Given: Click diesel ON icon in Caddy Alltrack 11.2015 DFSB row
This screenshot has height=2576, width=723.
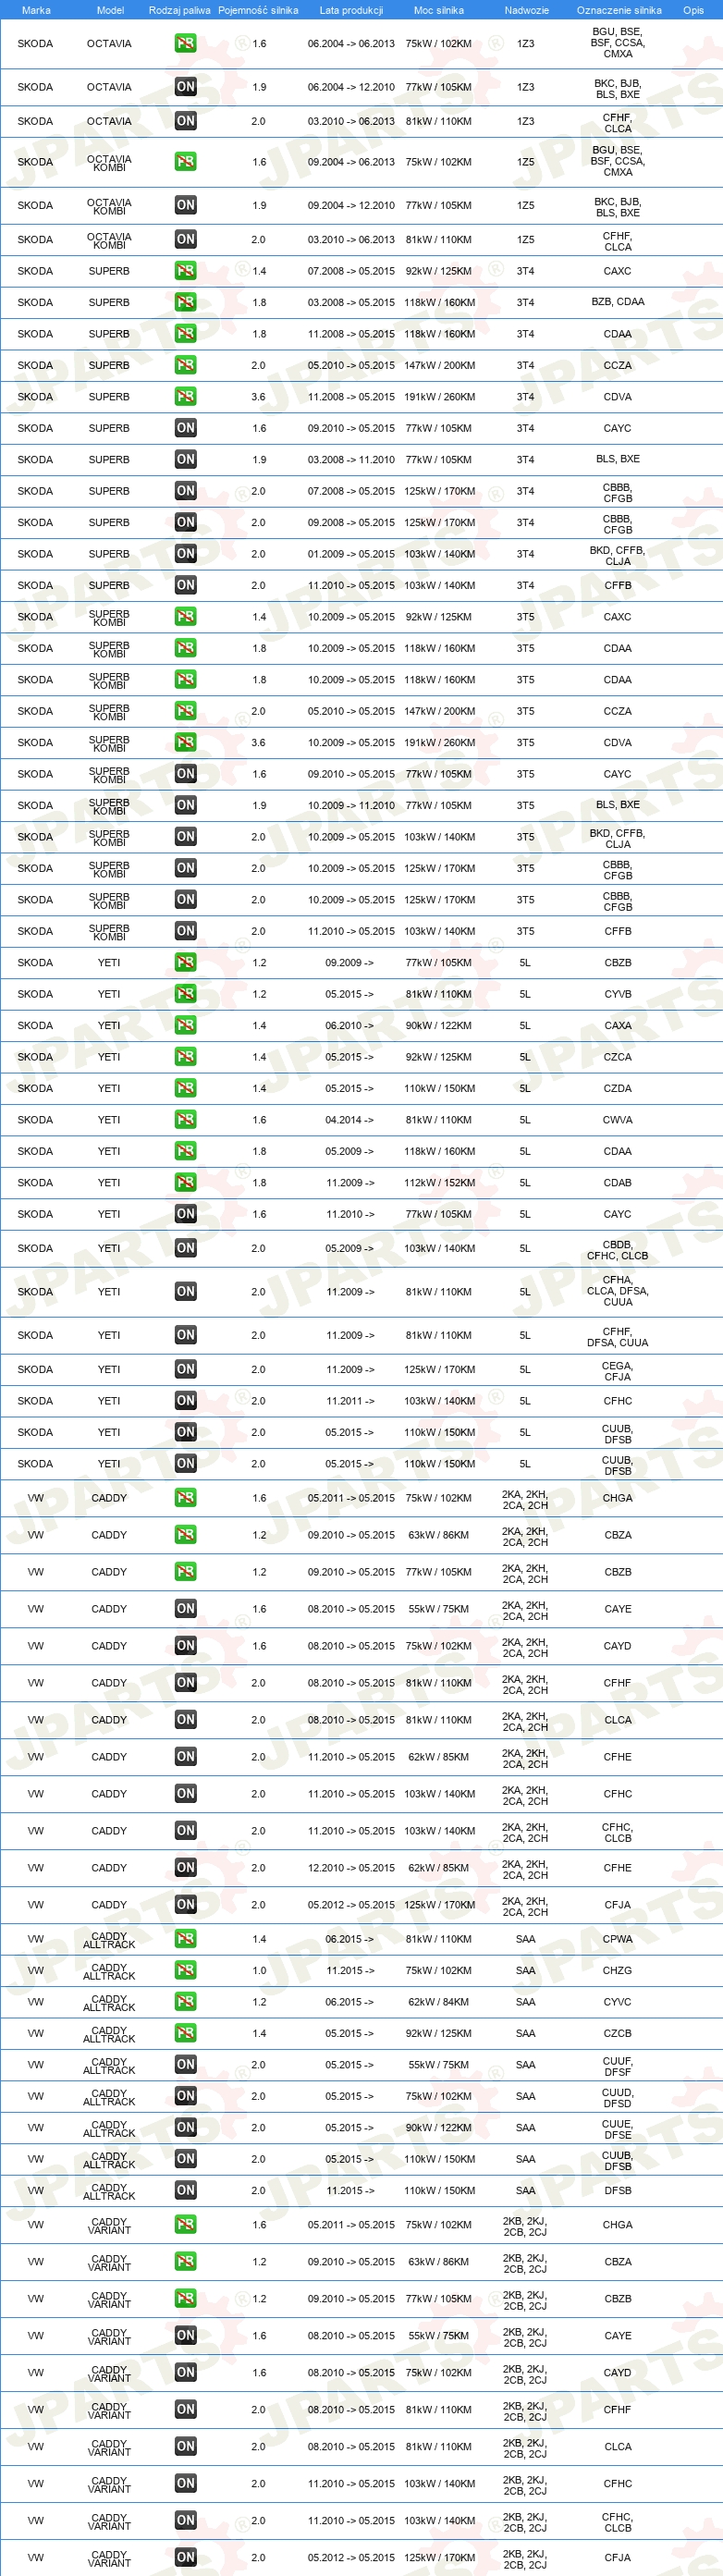Looking at the screenshot, I should [185, 2191].
